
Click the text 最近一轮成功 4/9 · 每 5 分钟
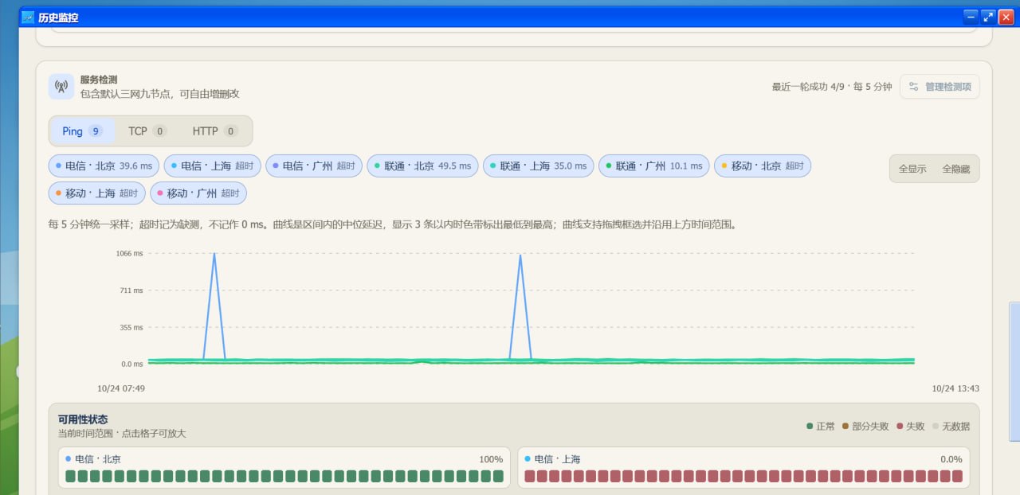(x=832, y=87)
